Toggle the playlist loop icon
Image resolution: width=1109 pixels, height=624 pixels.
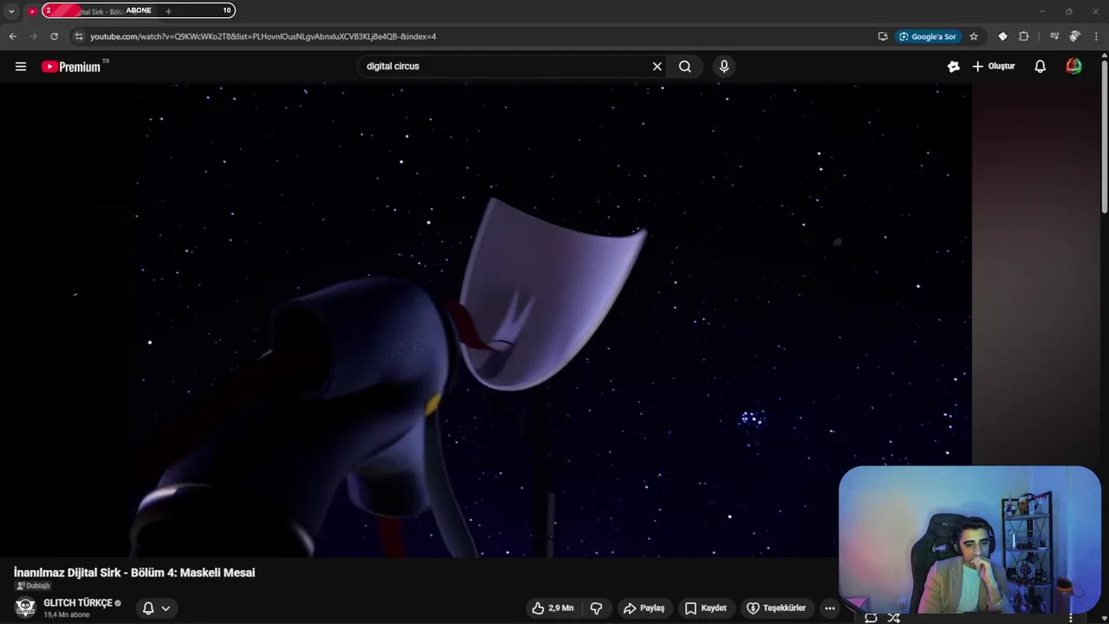pyautogui.click(x=871, y=617)
